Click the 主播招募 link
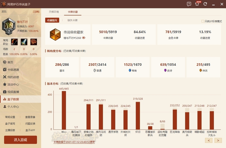 click(10, 130)
